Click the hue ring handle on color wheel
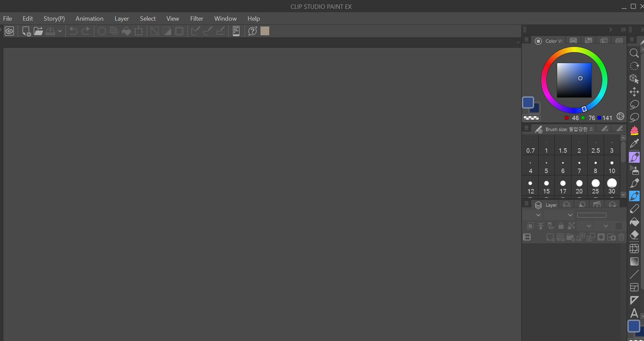Viewport: 644px width, 341px height. click(584, 109)
